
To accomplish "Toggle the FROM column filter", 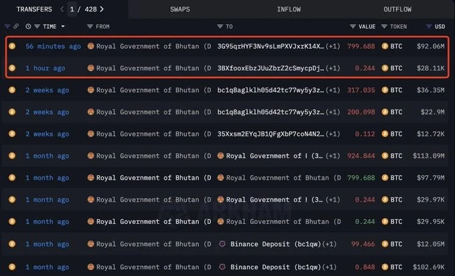I will pyautogui.click(x=90, y=27).
